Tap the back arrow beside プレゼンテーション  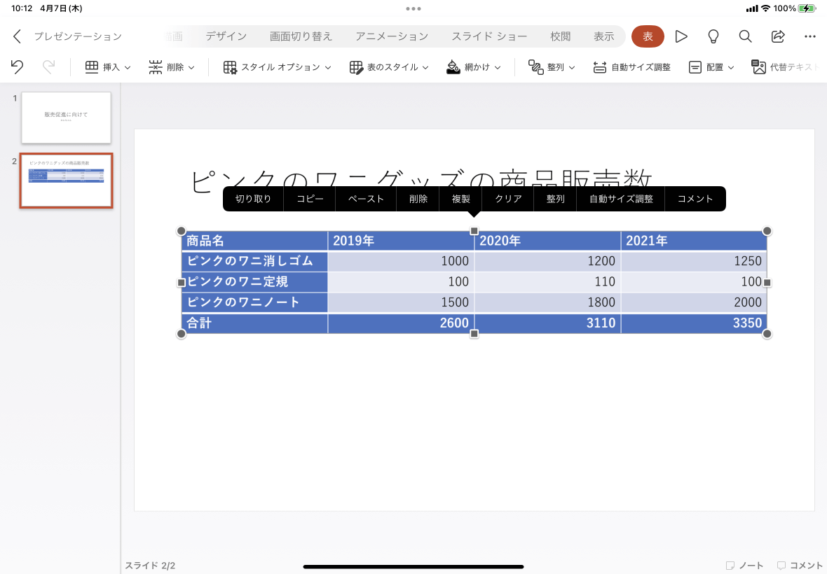pos(17,36)
